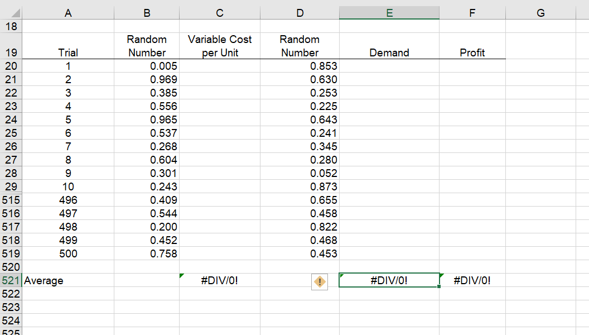This screenshot has height=335, width=589.
Task: Click cell containing 0.345
Action: pos(300,146)
